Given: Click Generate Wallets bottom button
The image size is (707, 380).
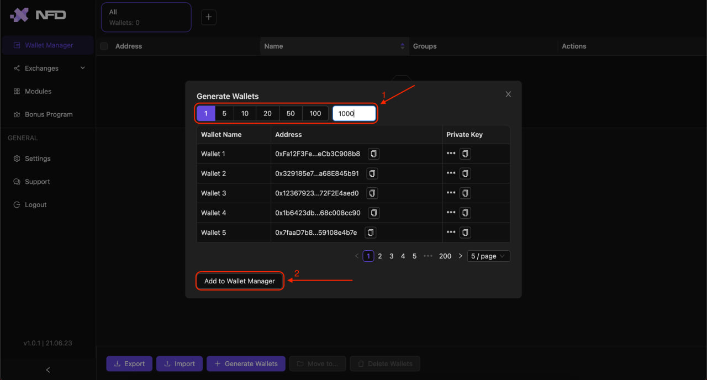Looking at the screenshot, I should tap(246, 363).
